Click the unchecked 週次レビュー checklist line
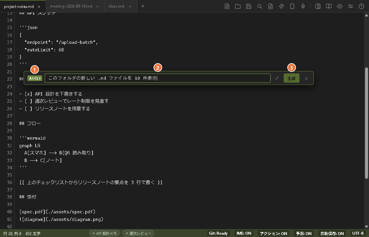The image size is (369, 237). click(64, 101)
